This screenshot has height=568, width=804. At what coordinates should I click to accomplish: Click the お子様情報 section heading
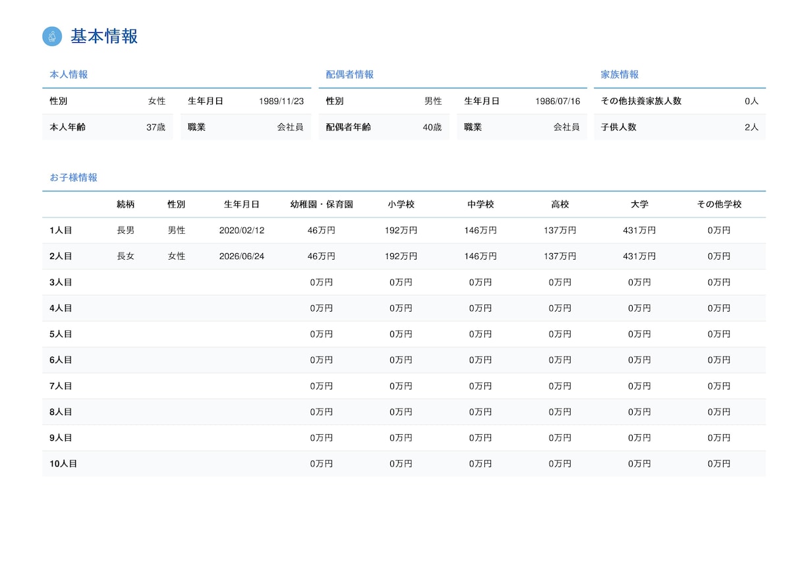[x=73, y=177]
